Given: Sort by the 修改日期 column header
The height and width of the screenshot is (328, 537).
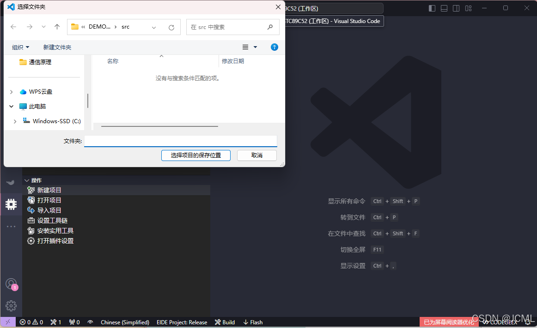Looking at the screenshot, I should (233, 61).
